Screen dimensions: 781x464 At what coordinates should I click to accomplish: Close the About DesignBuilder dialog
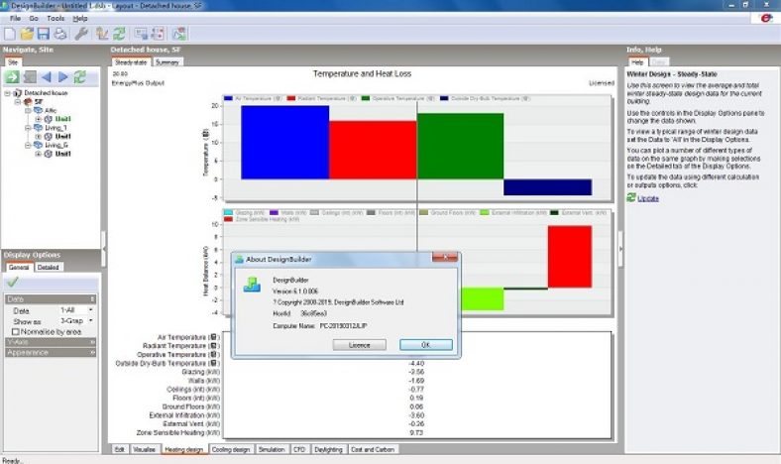click(x=445, y=257)
